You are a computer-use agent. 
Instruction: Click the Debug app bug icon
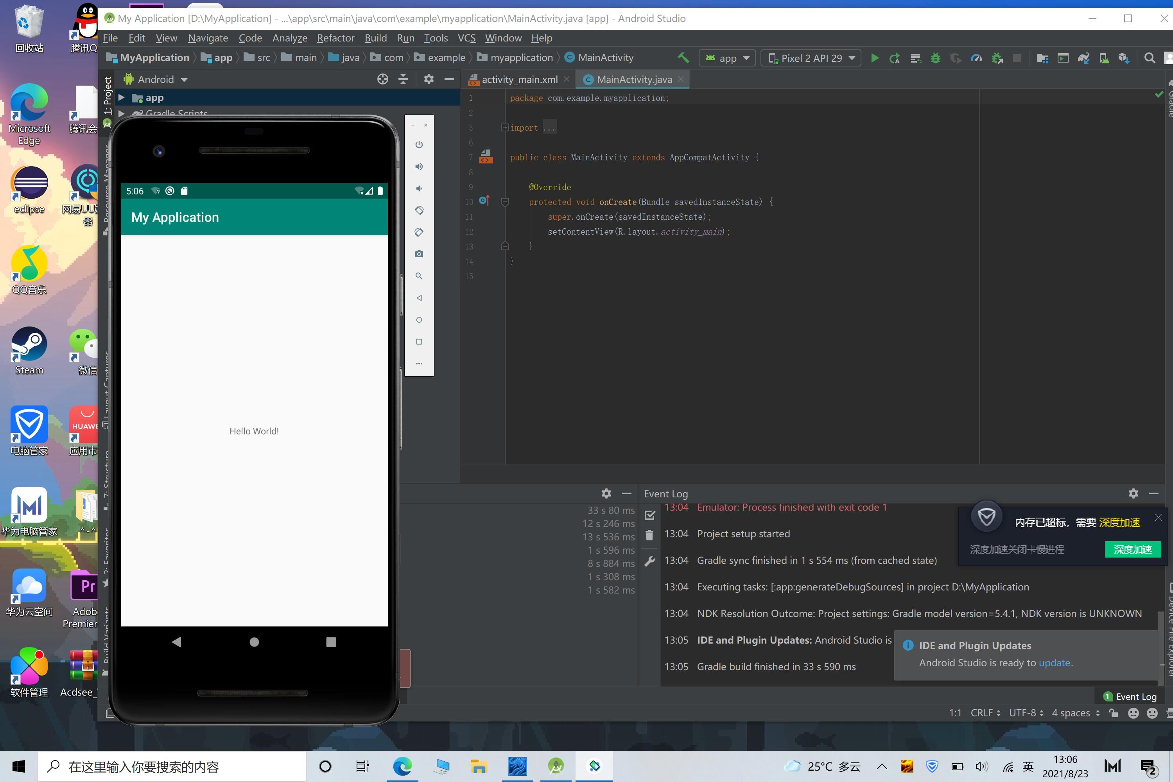click(x=936, y=58)
